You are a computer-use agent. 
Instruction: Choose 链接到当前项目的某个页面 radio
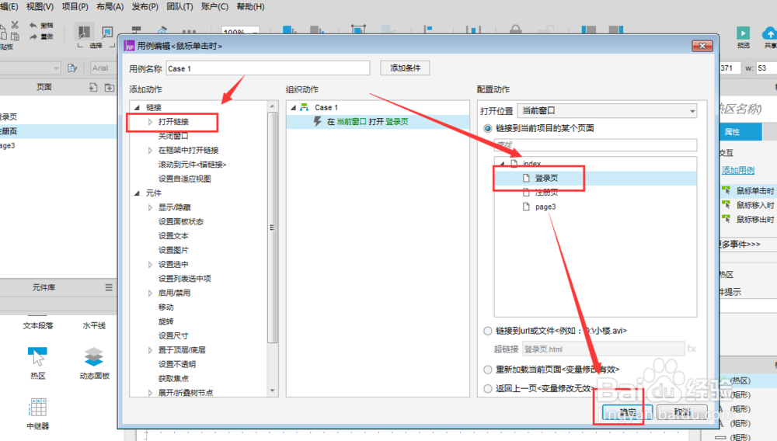click(488, 129)
